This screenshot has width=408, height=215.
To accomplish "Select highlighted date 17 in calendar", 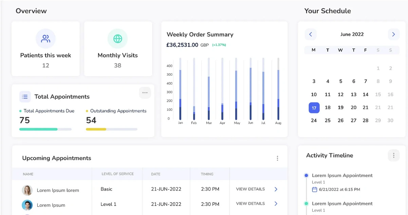I will [x=314, y=108].
